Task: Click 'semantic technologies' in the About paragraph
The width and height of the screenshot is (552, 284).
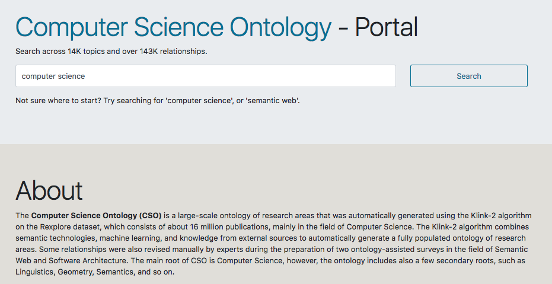Action: 50,238
